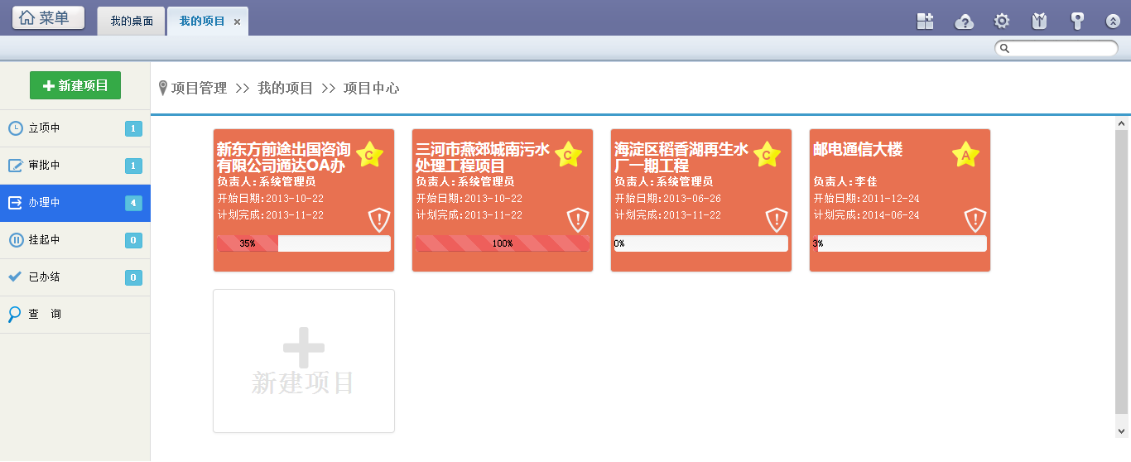This screenshot has width=1131, height=462.
Task: Click the arrow icon beside 办理中
Action: [x=16, y=203]
